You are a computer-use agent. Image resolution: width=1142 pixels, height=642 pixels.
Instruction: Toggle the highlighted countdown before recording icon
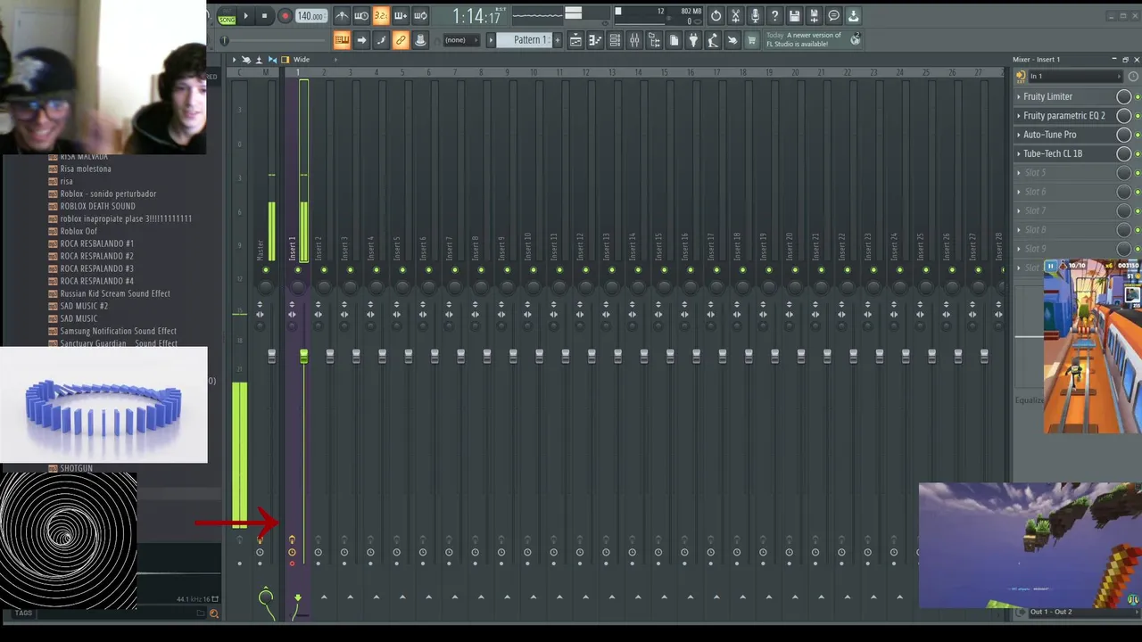click(381, 16)
